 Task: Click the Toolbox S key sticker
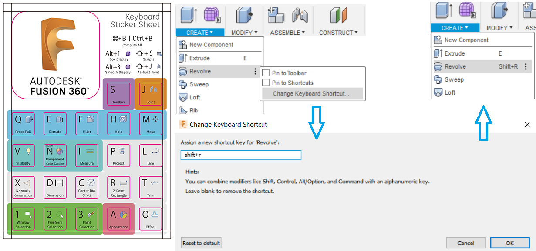tap(118, 94)
